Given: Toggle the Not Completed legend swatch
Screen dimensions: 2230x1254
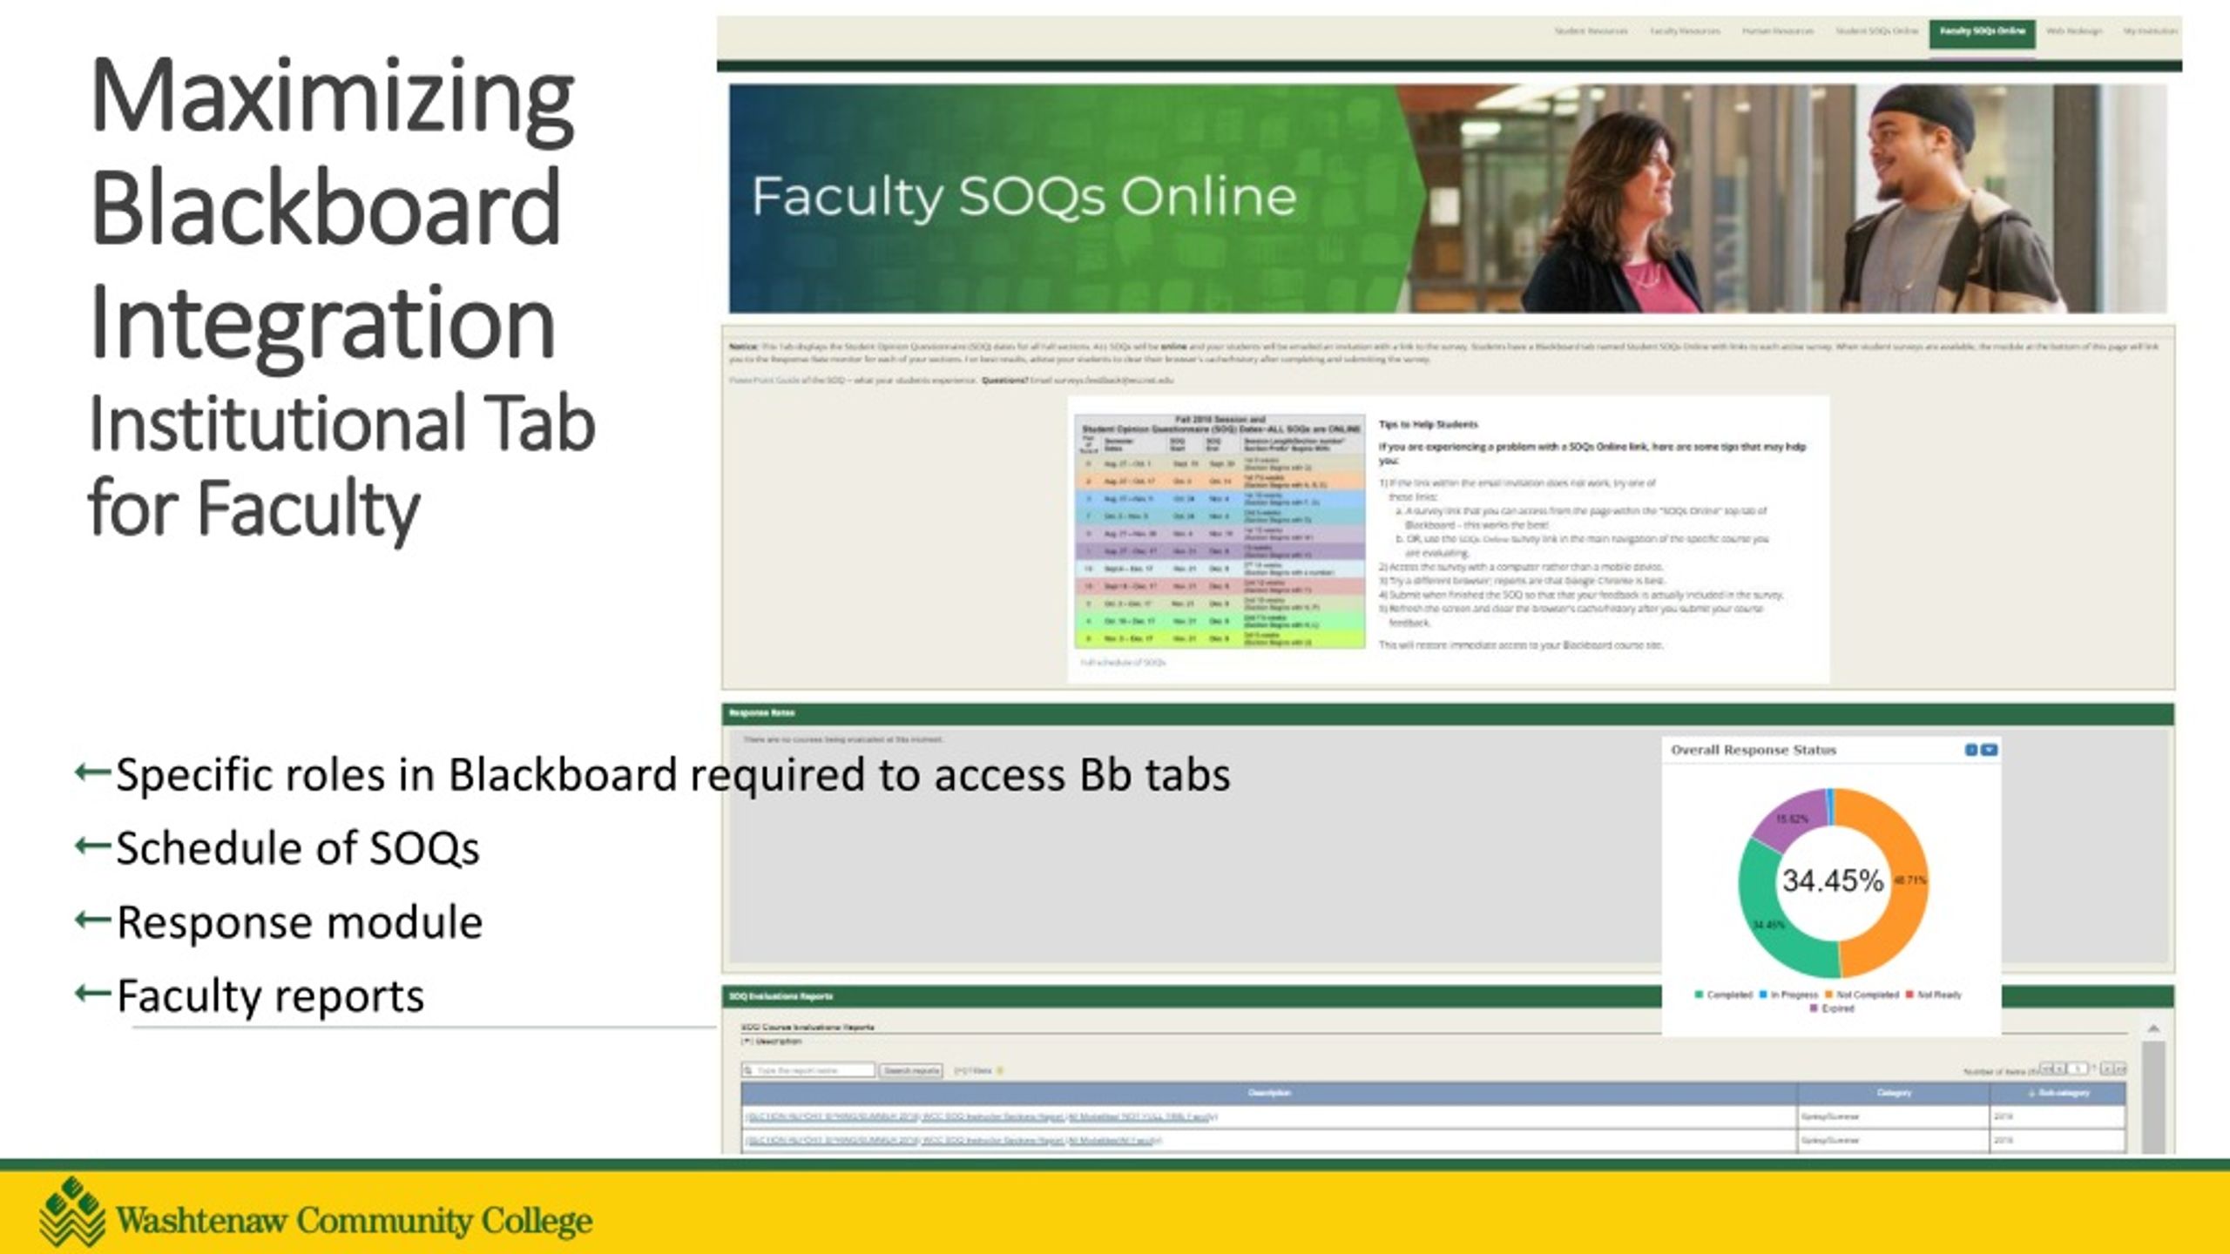Looking at the screenshot, I should (x=1829, y=994).
